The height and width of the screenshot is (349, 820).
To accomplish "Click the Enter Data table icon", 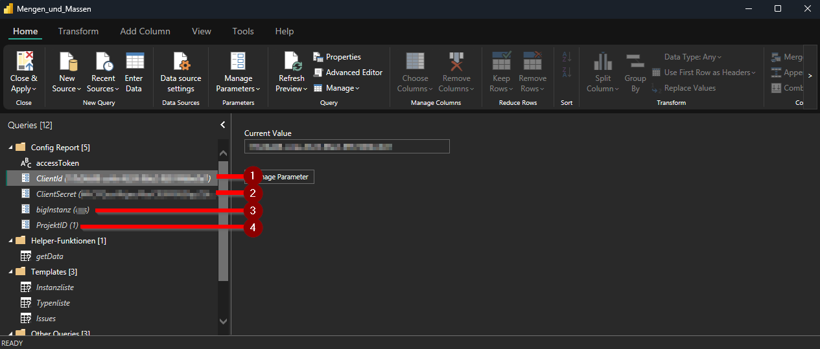I will [x=134, y=61].
